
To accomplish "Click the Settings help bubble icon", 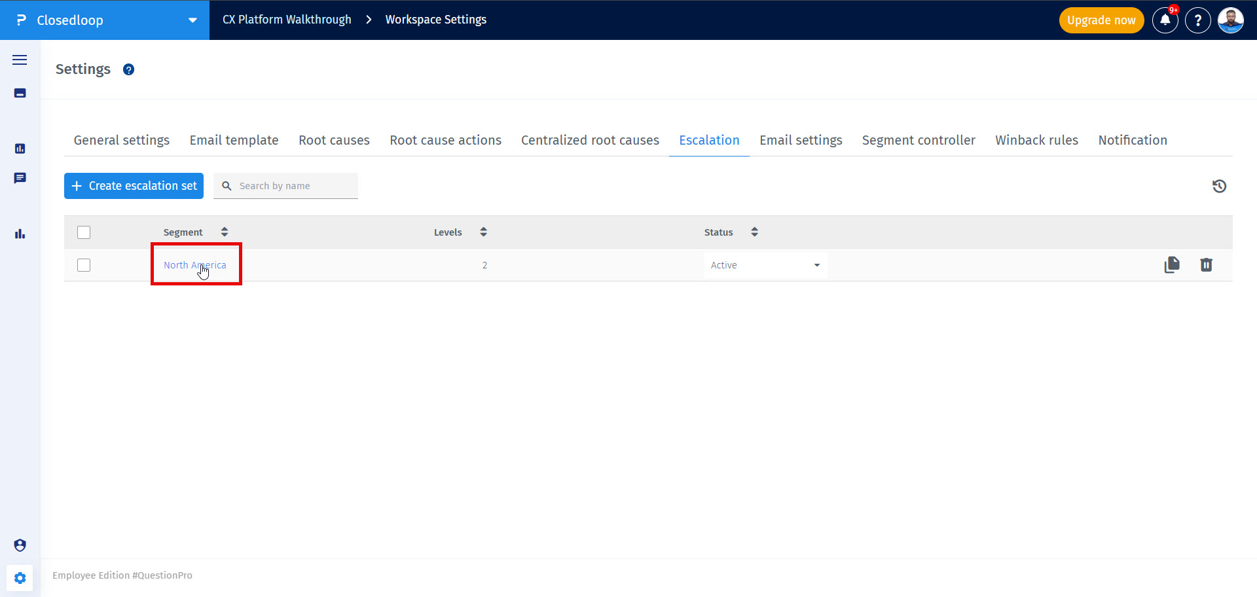I will click(128, 69).
